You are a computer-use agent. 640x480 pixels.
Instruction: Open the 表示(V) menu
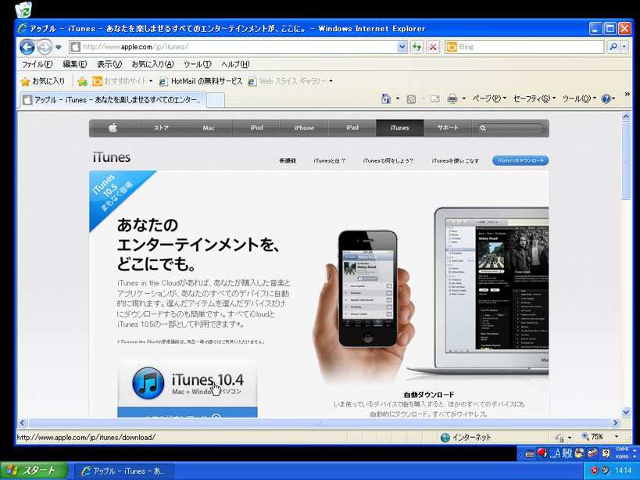tap(109, 64)
